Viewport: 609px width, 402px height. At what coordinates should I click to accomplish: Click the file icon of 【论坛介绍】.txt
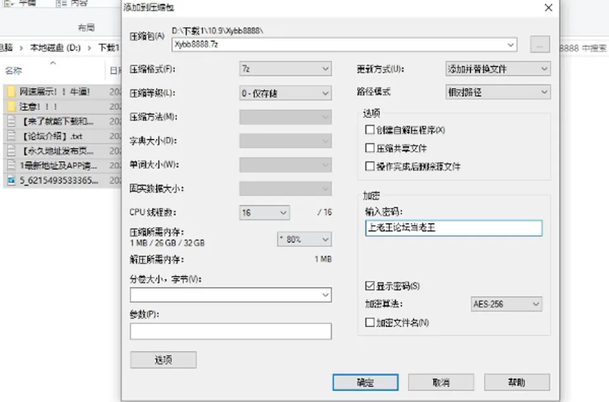[11, 136]
